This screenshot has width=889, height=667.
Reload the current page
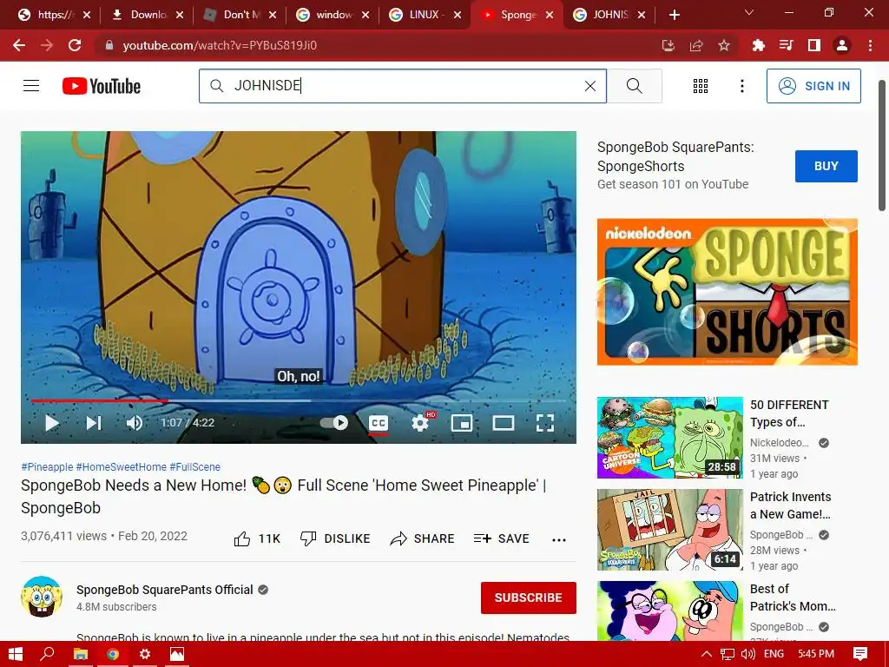[x=75, y=45]
